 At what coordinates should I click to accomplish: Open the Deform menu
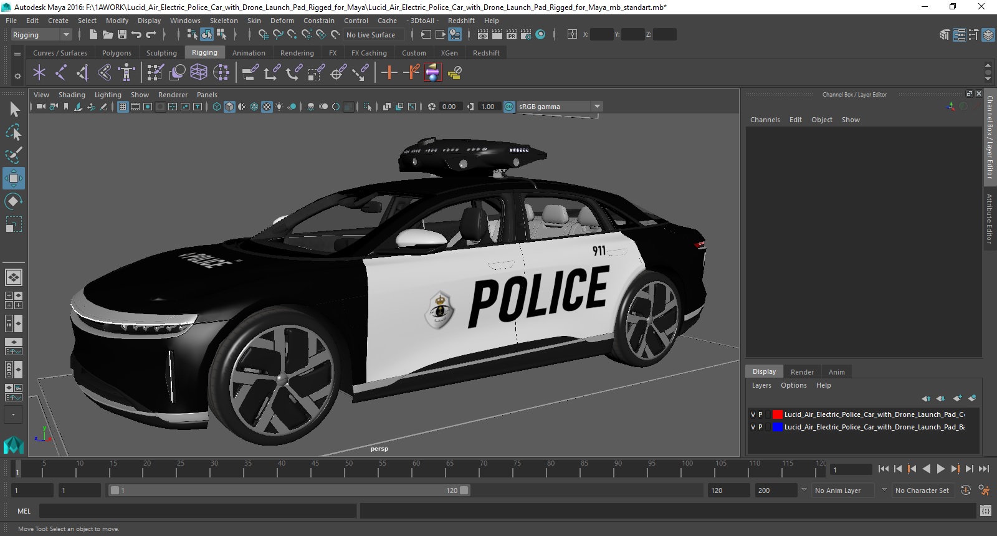click(282, 21)
